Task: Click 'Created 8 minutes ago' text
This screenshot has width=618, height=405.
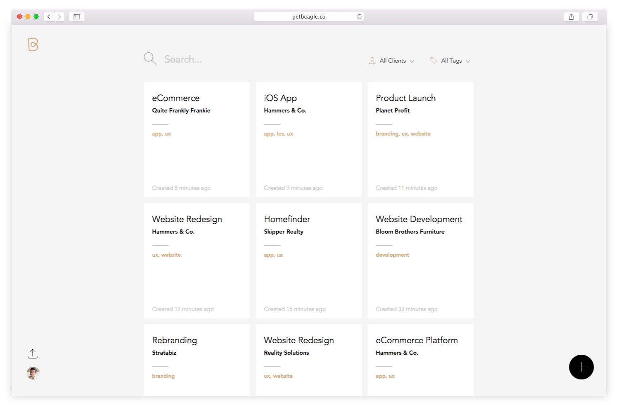Action: [x=181, y=188]
